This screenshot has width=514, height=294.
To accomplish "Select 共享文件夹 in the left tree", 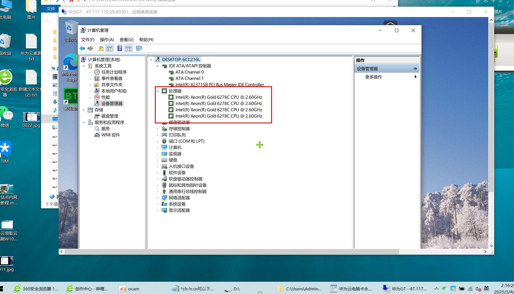I will tap(112, 85).
